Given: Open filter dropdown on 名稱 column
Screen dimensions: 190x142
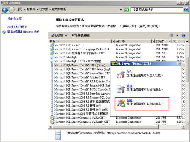Looking at the screenshot, I should point(113,42).
